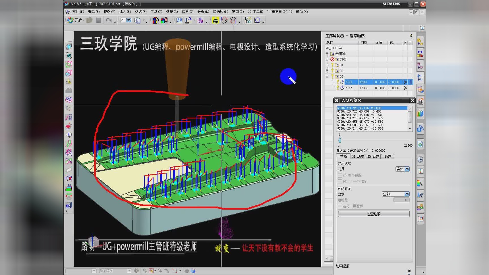
Task: Click the blue loop curve icon
Action: coord(257,20)
